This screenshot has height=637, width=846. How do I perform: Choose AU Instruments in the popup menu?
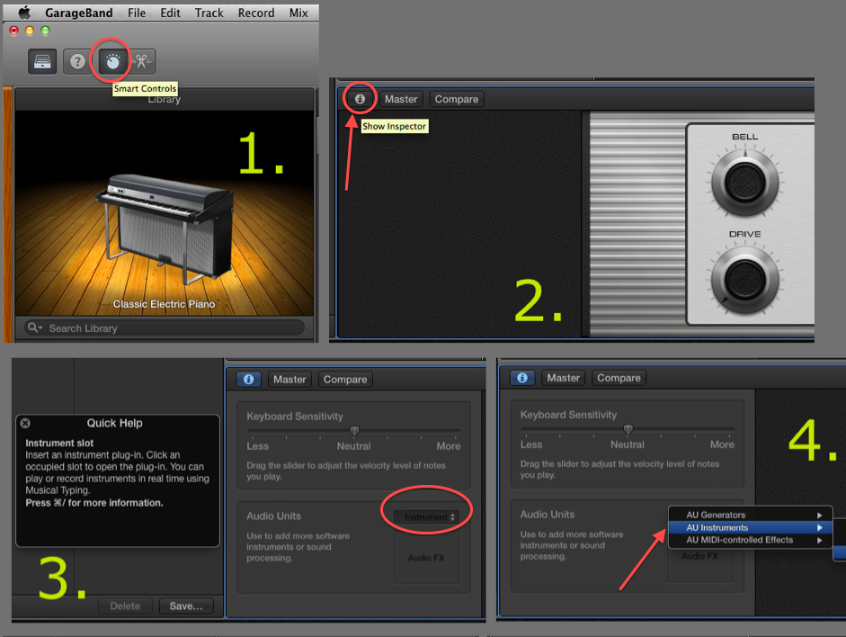coord(751,527)
